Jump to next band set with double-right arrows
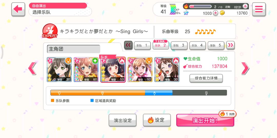The image size is (277, 138). 231,45
